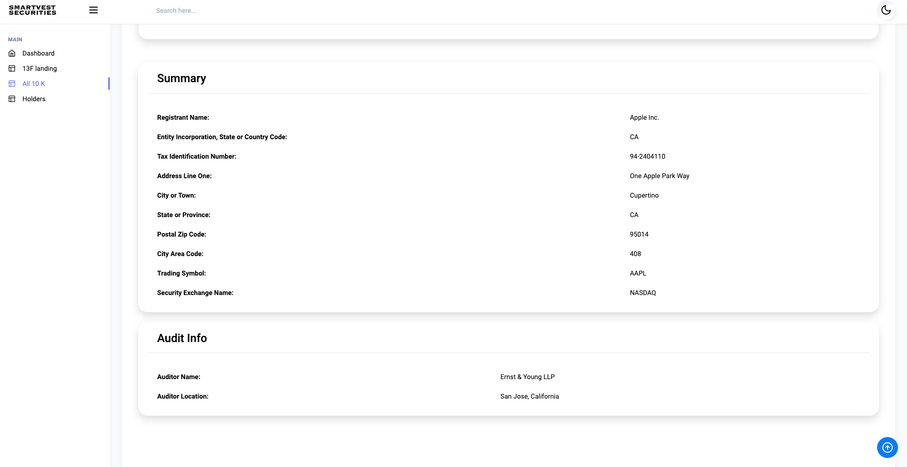Click the One Apple Park Way address
907x467 pixels.
660,176
